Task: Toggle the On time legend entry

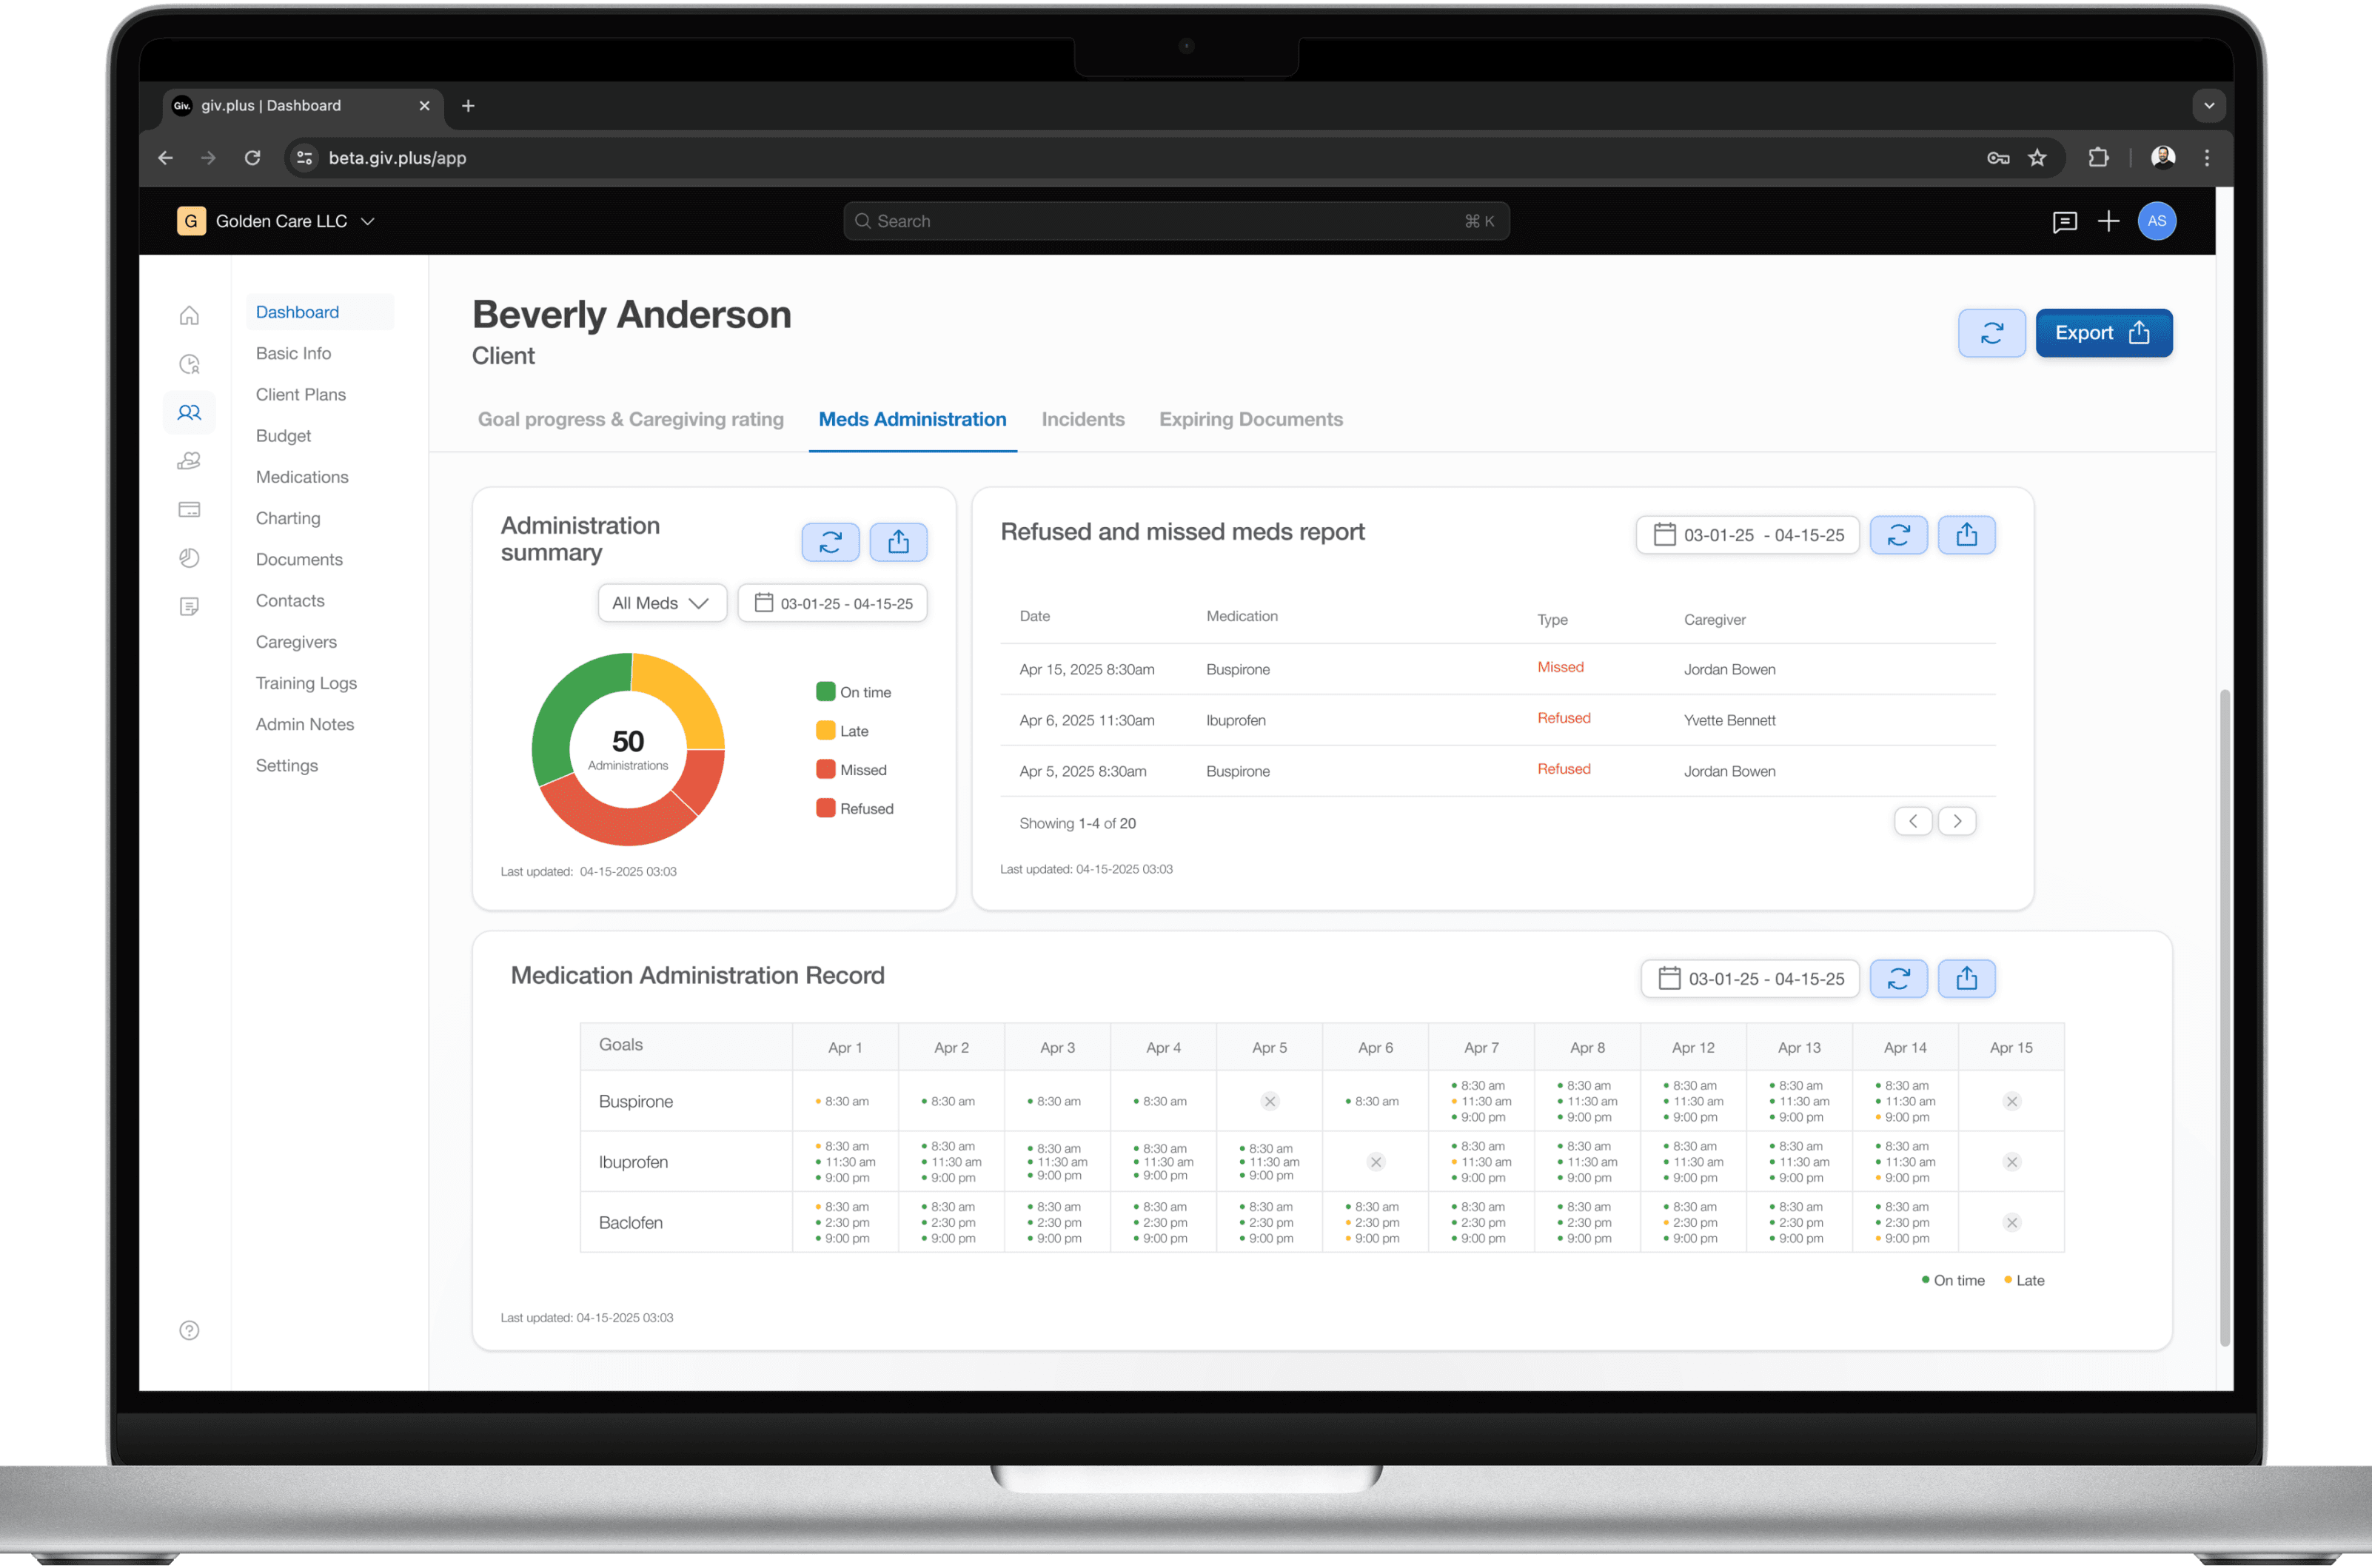Action: tap(854, 692)
